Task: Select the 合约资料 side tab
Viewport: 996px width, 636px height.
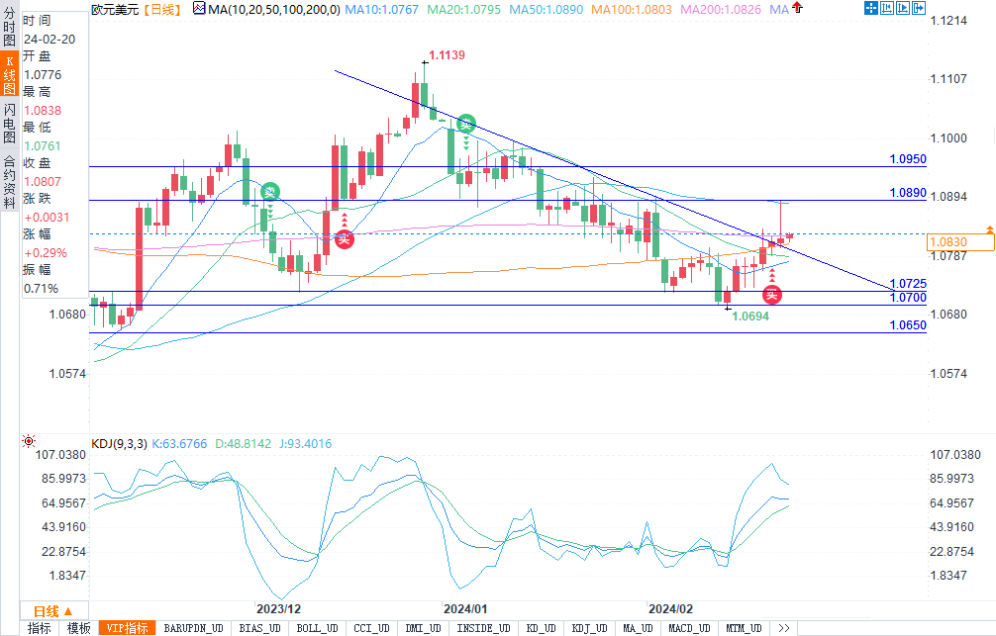Action: click(8, 174)
